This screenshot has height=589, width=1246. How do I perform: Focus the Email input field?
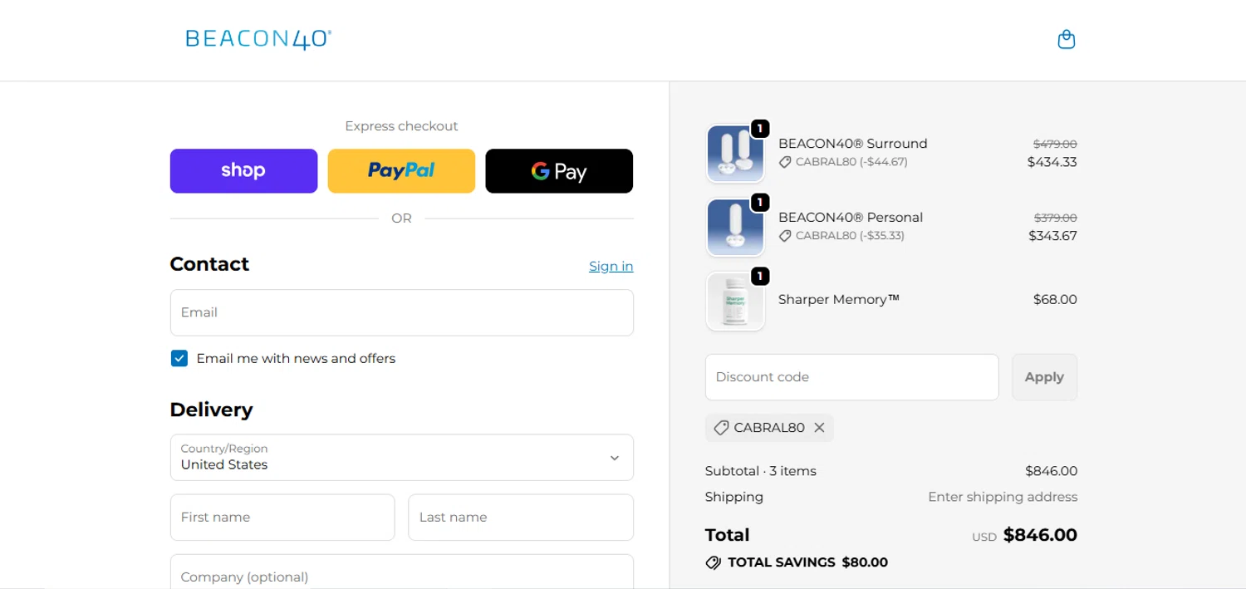coord(402,312)
